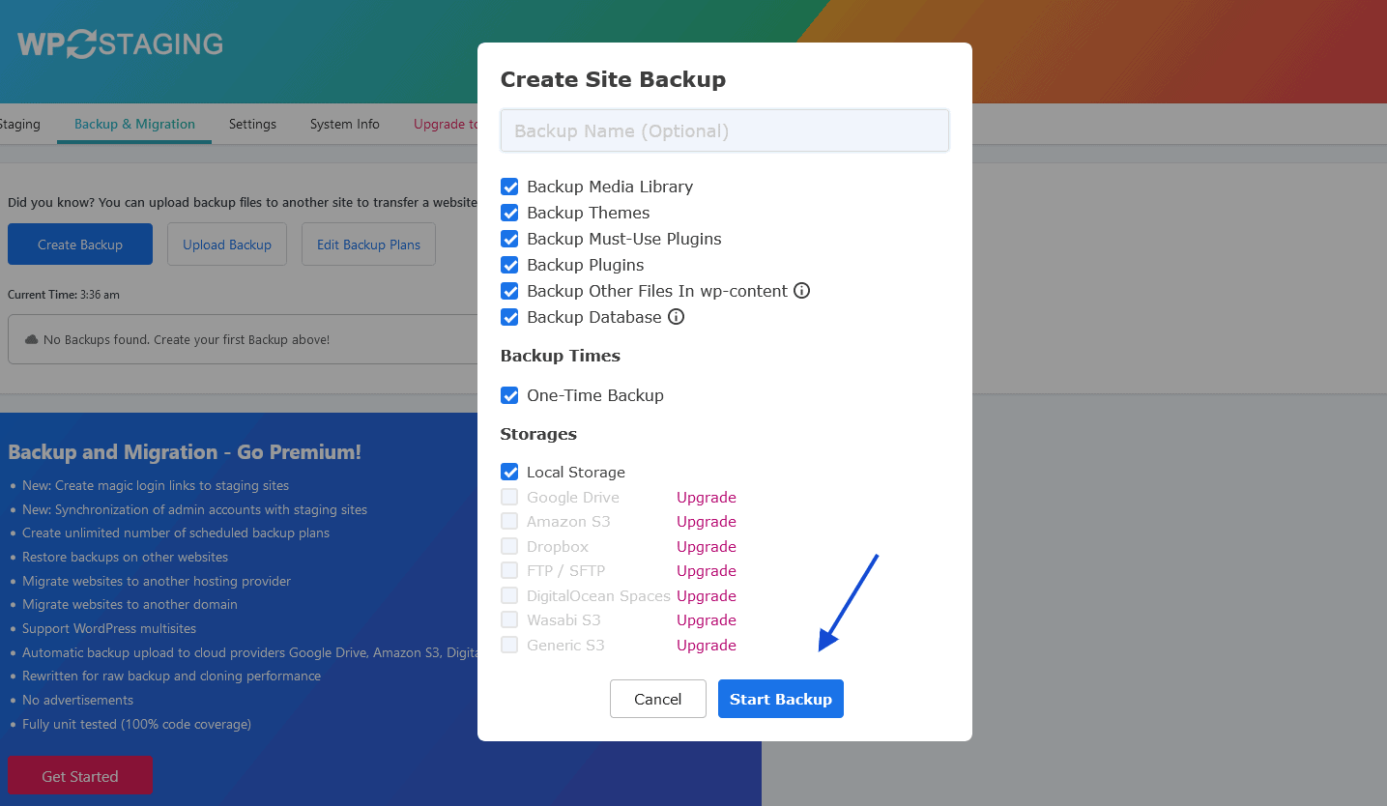This screenshot has width=1387, height=806.
Task: Cancel the Create Site Backup dialog
Action: 657,699
